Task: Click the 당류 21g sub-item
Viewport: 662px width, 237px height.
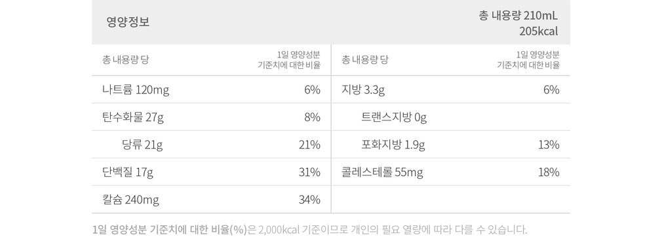Action: tap(142, 145)
